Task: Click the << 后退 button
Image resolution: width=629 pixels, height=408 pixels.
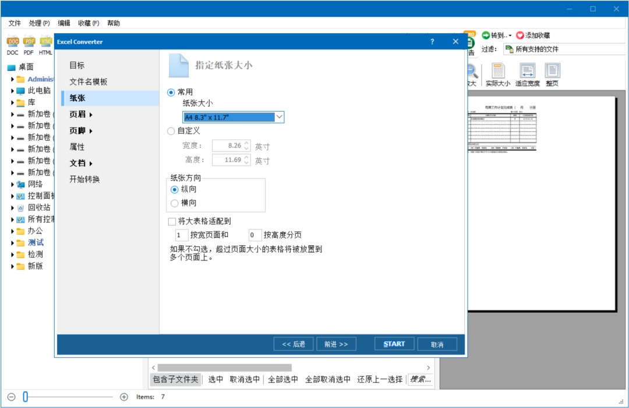Action: coord(293,344)
